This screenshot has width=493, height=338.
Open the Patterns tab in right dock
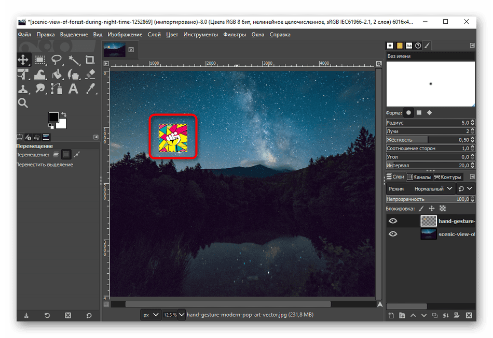[399, 46]
